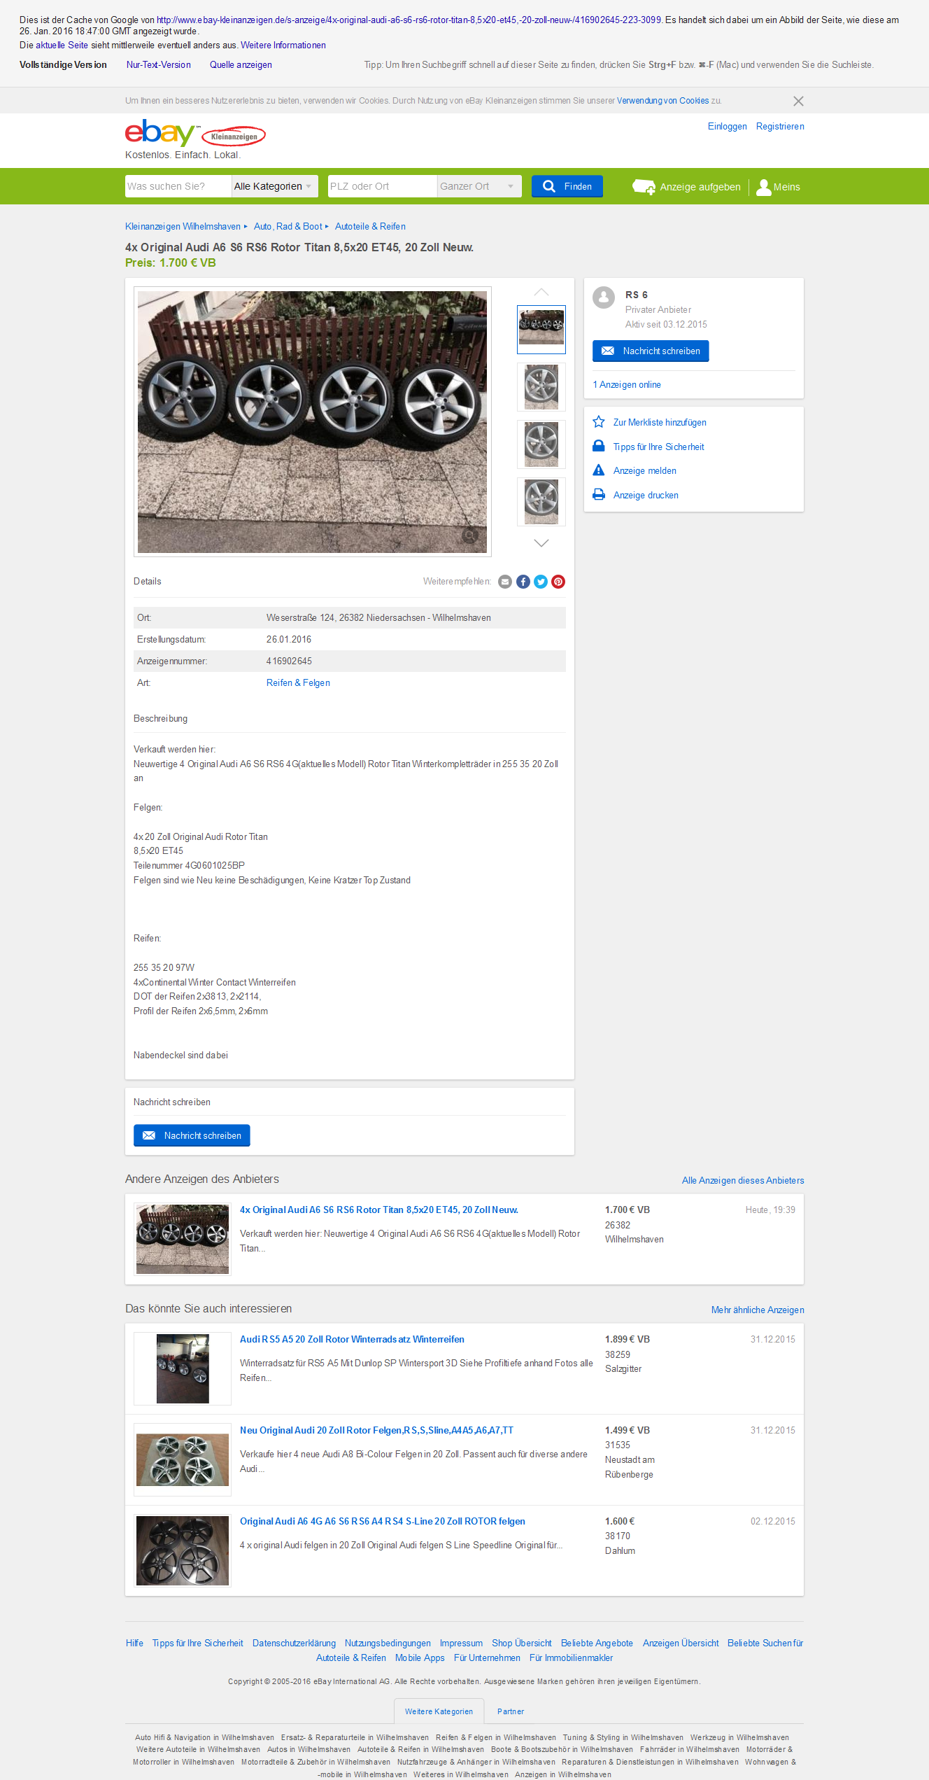Open the Nutzungsbedingungen footer link
Image resolution: width=929 pixels, height=1780 pixels.
pos(388,1644)
